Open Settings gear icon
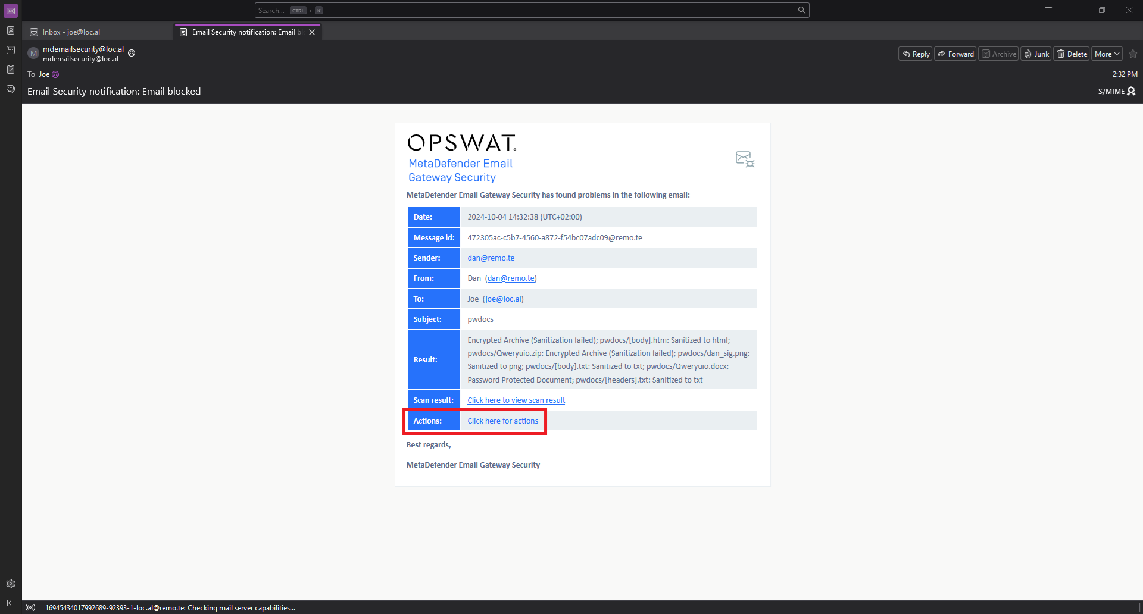 (11, 584)
